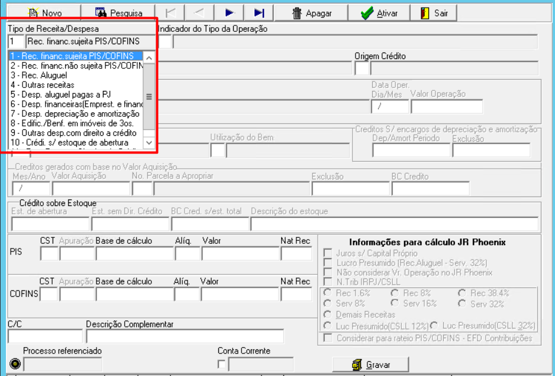555x376 pixels.
Task: Click Descrição do estoque field
Action: tap(394, 224)
